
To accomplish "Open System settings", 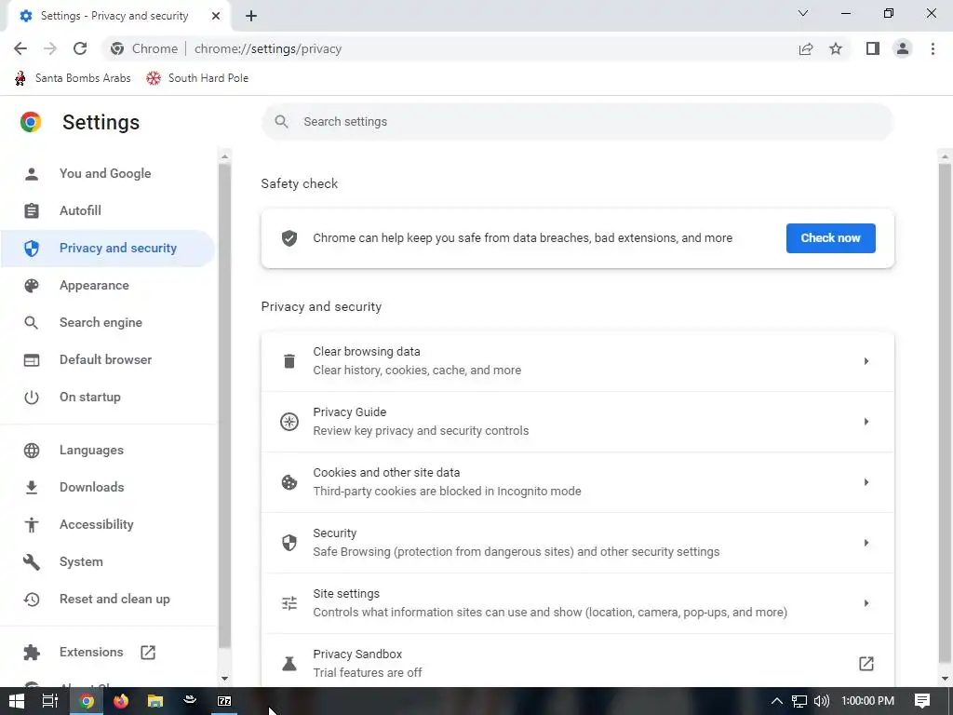I will pyautogui.click(x=108, y=561).
